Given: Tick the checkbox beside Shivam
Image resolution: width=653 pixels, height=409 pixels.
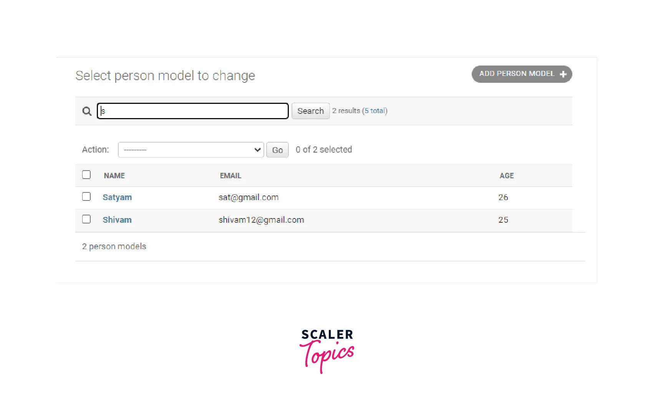Looking at the screenshot, I should click(x=86, y=219).
